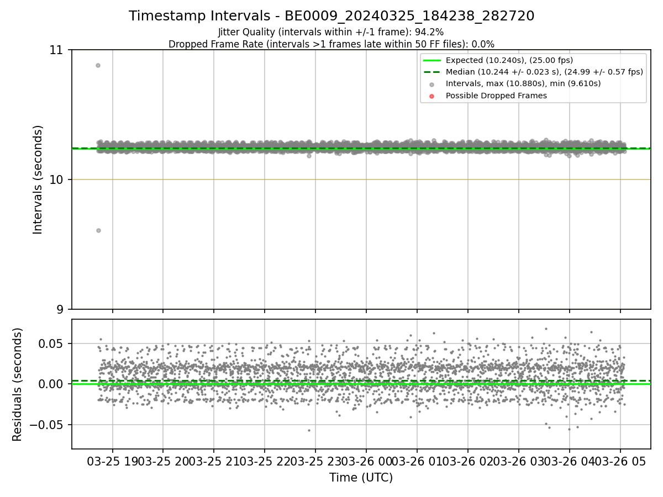
Task: Click the Expected (10.240s) legend entry
Action: tap(509, 60)
